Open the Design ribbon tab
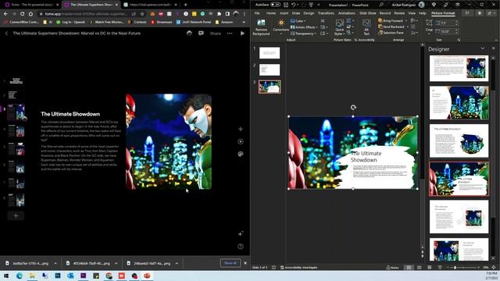 click(x=309, y=13)
